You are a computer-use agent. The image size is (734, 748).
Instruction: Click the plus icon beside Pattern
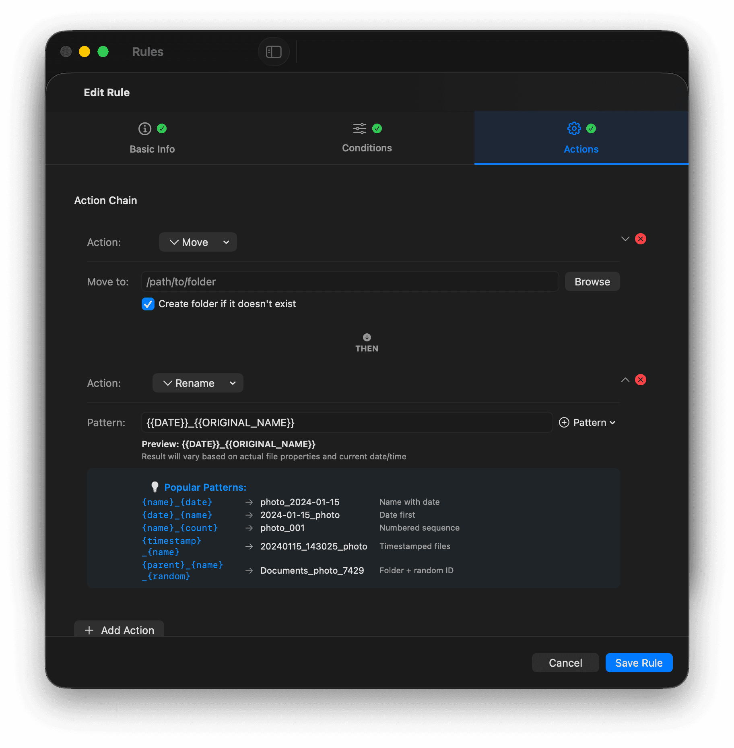click(x=563, y=422)
